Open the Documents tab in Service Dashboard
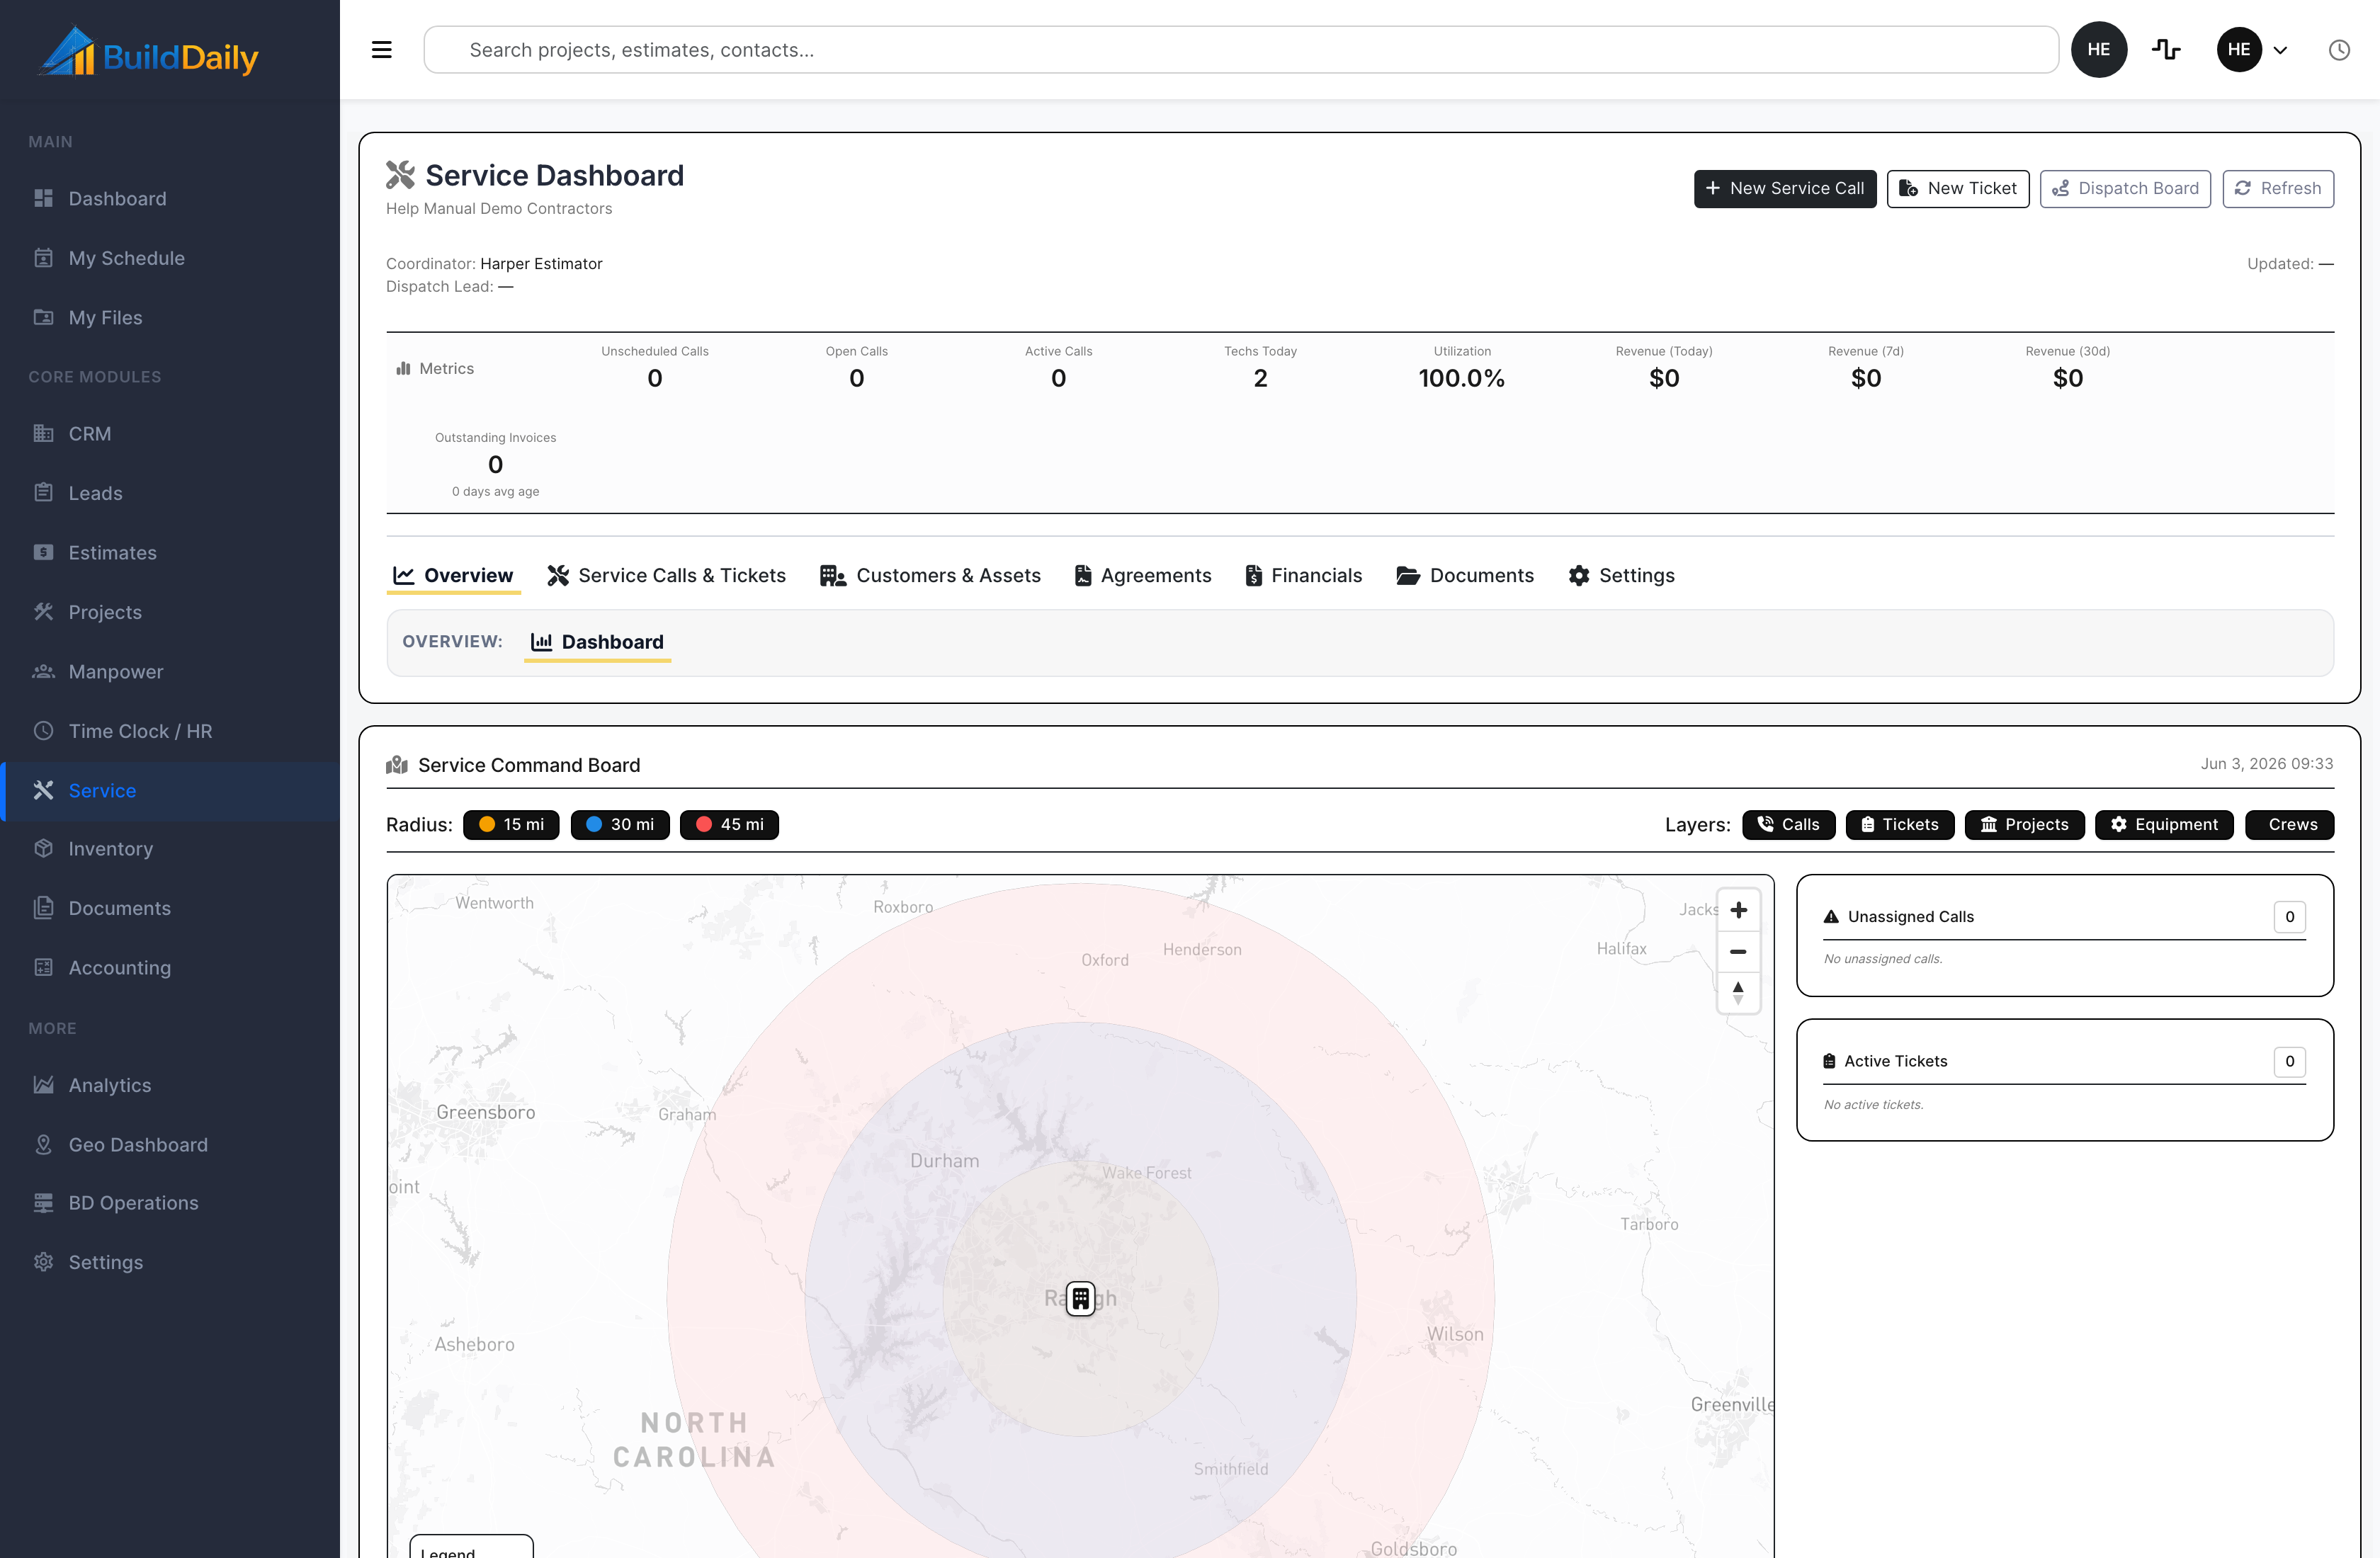The height and width of the screenshot is (1558, 2380). 1465,575
